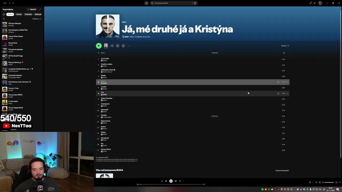Open the three-dot app menu top-left

click(4, 3)
